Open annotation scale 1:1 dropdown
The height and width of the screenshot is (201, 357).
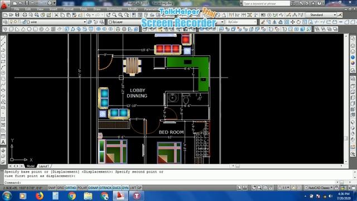point(284,188)
